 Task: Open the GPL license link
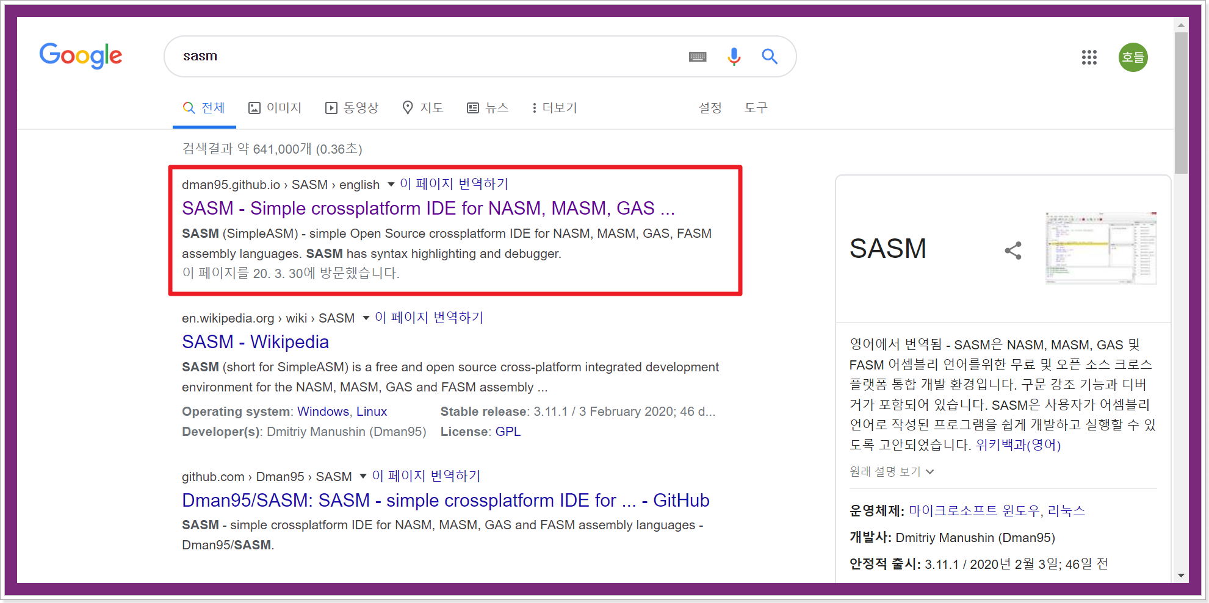click(x=508, y=432)
